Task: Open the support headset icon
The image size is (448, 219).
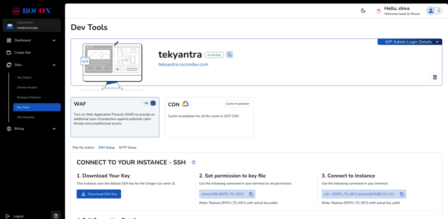Action: pyautogui.click(x=56, y=216)
